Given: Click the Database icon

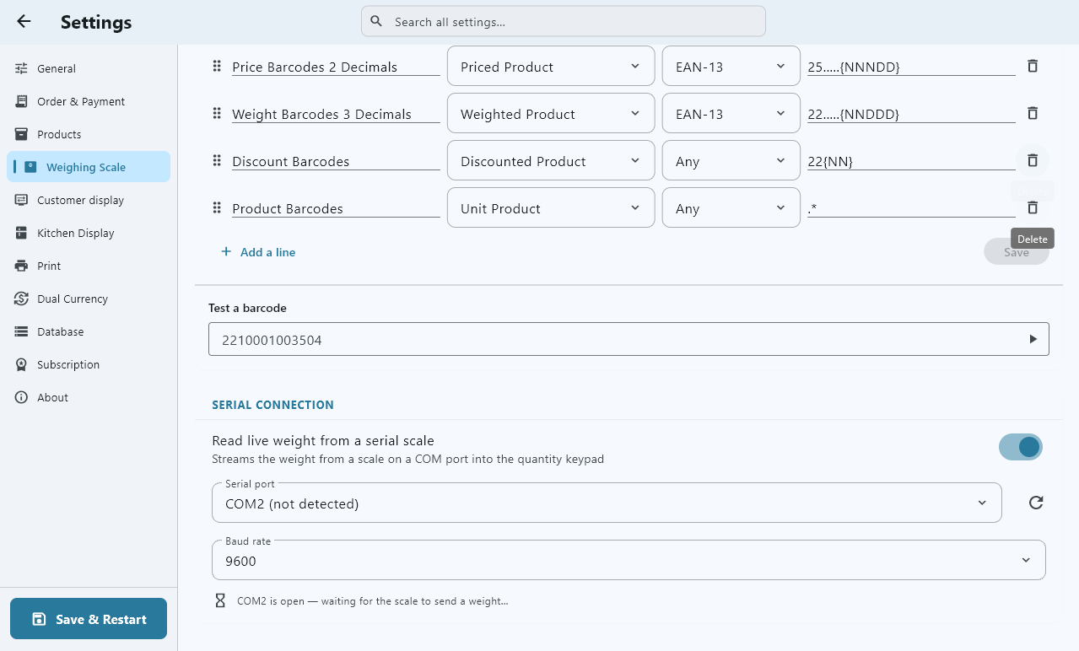Looking at the screenshot, I should (x=21, y=331).
